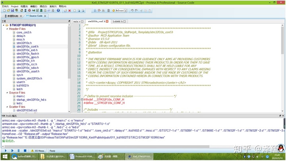Image resolution: width=286 pixels, height=161 pixels.
Task: Select core_cm3.h in the project tree
Action: [x=24, y=33]
